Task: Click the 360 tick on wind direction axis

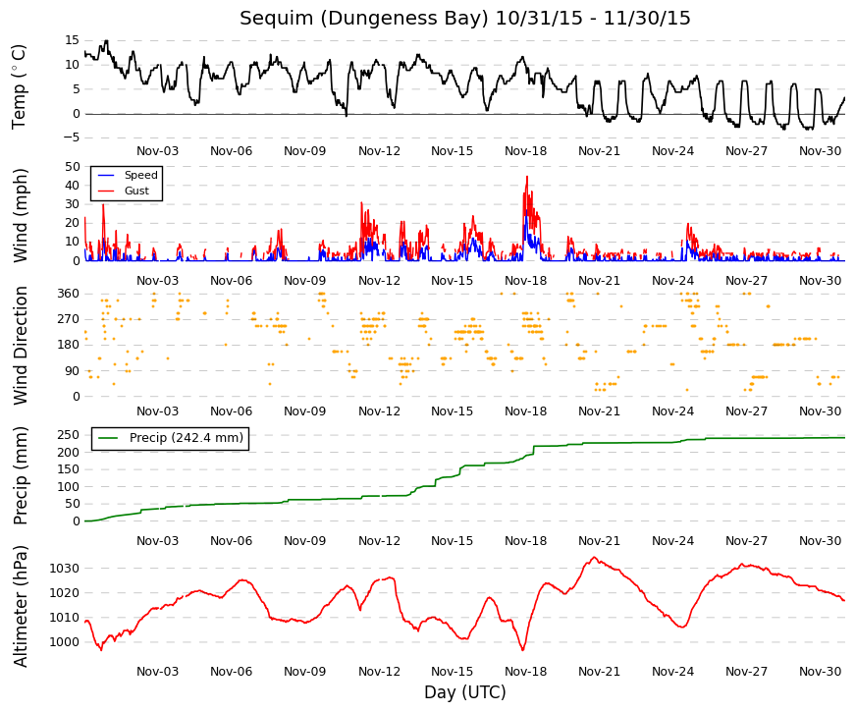Action: [x=69, y=294]
